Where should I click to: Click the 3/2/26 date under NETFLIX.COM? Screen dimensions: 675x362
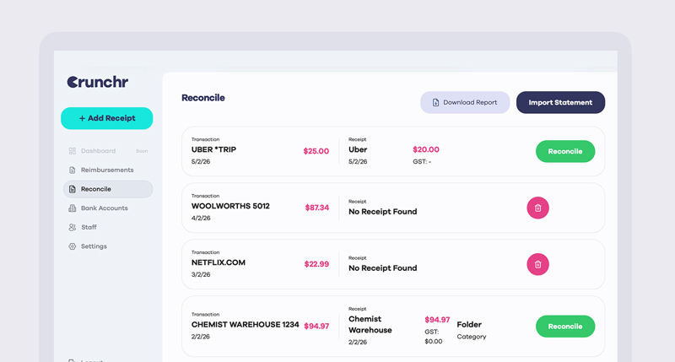(201, 274)
